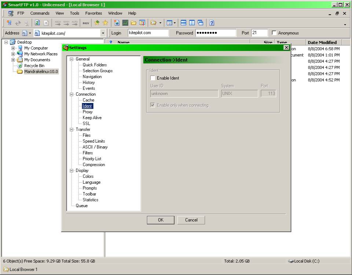
Task: Click the Help question mark toolbar icon
Action: coord(212,23)
